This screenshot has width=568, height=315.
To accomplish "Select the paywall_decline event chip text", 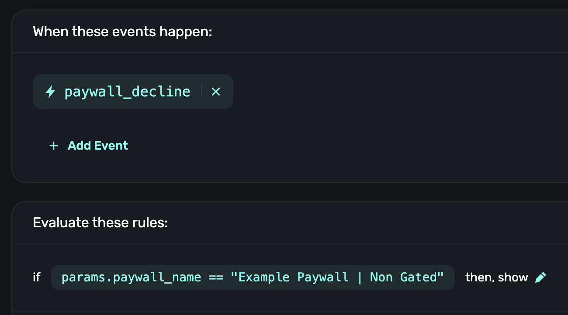I will [x=127, y=92].
